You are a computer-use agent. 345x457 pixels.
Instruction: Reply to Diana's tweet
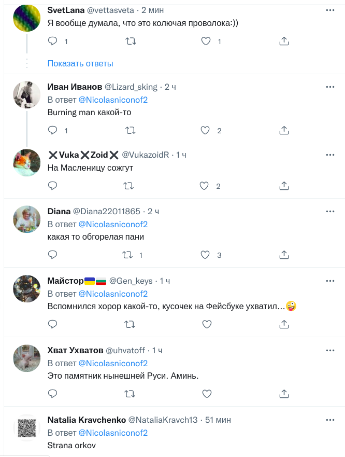pyautogui.click(x=52, y=255)
